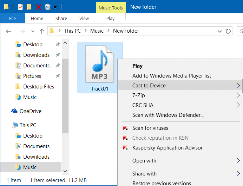The height and width of the screenshot is (186, 243).
Task: Open Music in Quick access list
Action: point(30,97)
